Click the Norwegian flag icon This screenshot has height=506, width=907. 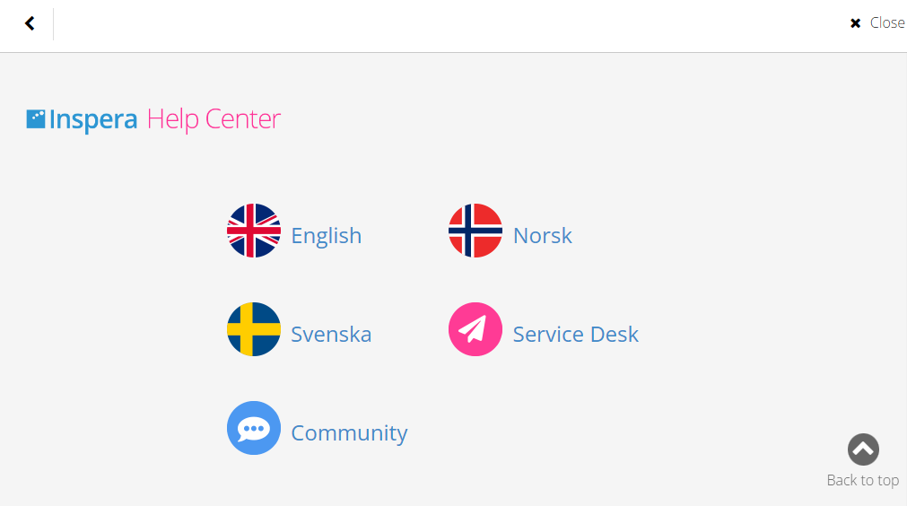(x=475, y=231)
